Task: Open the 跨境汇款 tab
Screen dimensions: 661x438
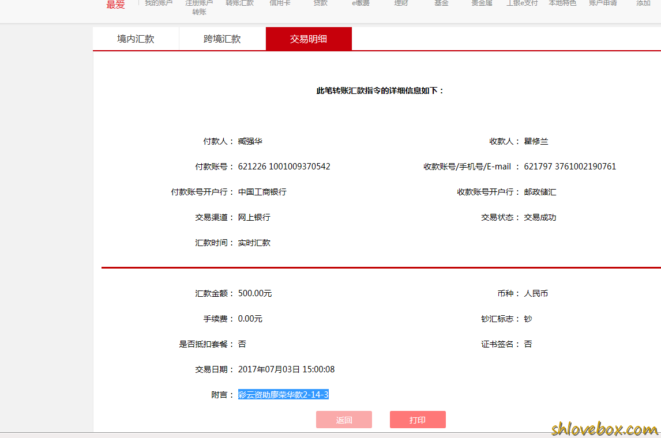Action: [222, 39]
